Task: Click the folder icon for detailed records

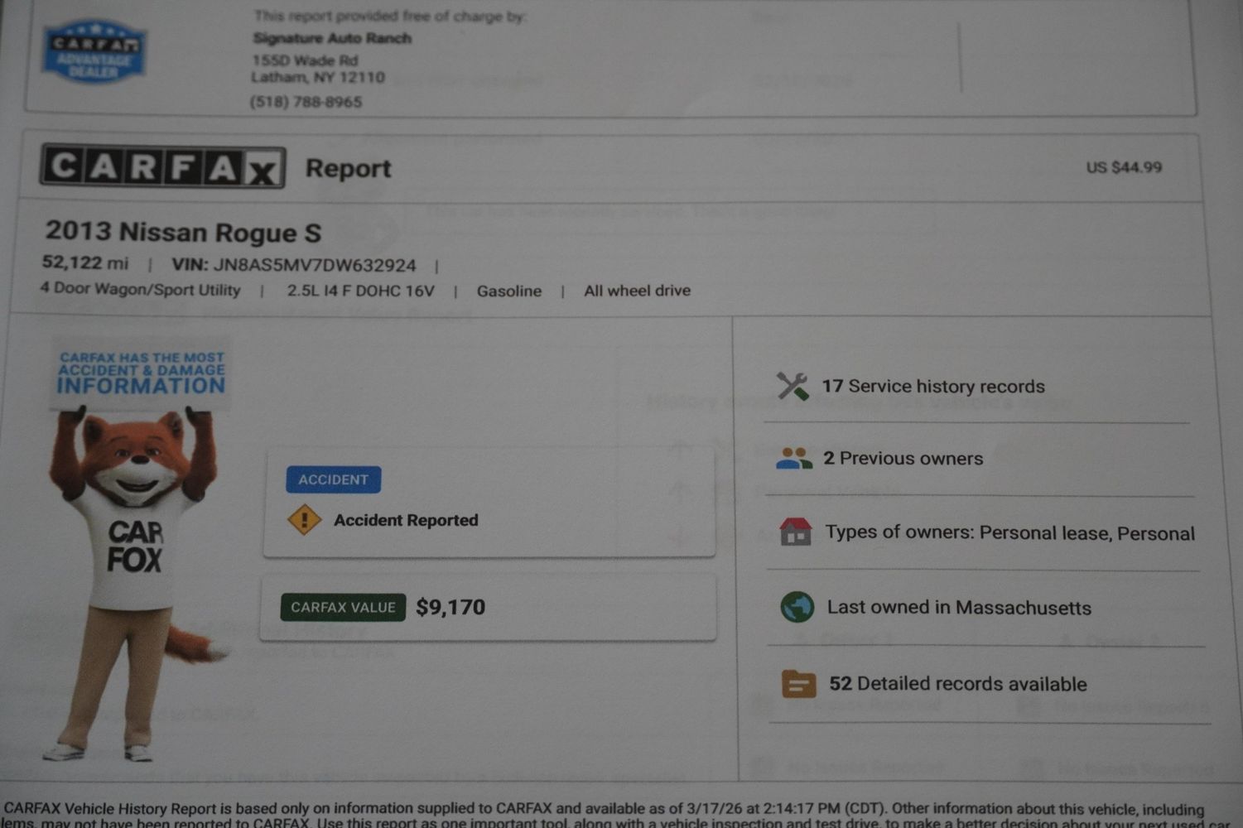Action: pos(798,684)
